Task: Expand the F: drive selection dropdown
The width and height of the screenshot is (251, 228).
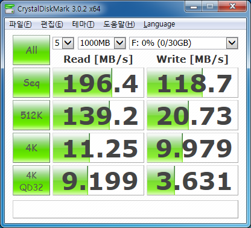Action: (232, 43)
